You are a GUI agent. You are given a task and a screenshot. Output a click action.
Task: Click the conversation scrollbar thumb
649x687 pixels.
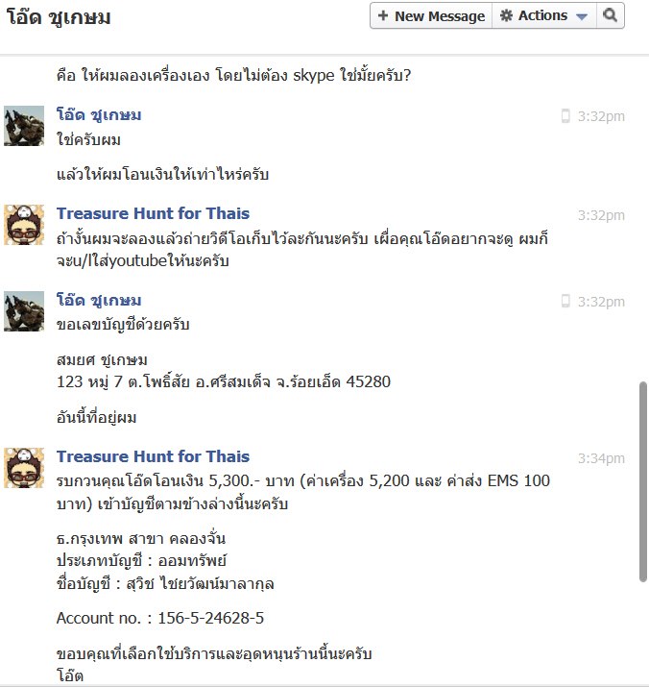coord(643,481)
